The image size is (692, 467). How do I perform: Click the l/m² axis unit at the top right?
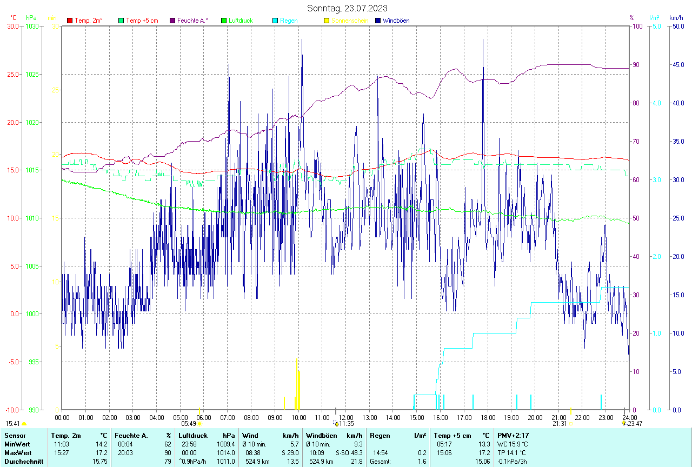654,18
